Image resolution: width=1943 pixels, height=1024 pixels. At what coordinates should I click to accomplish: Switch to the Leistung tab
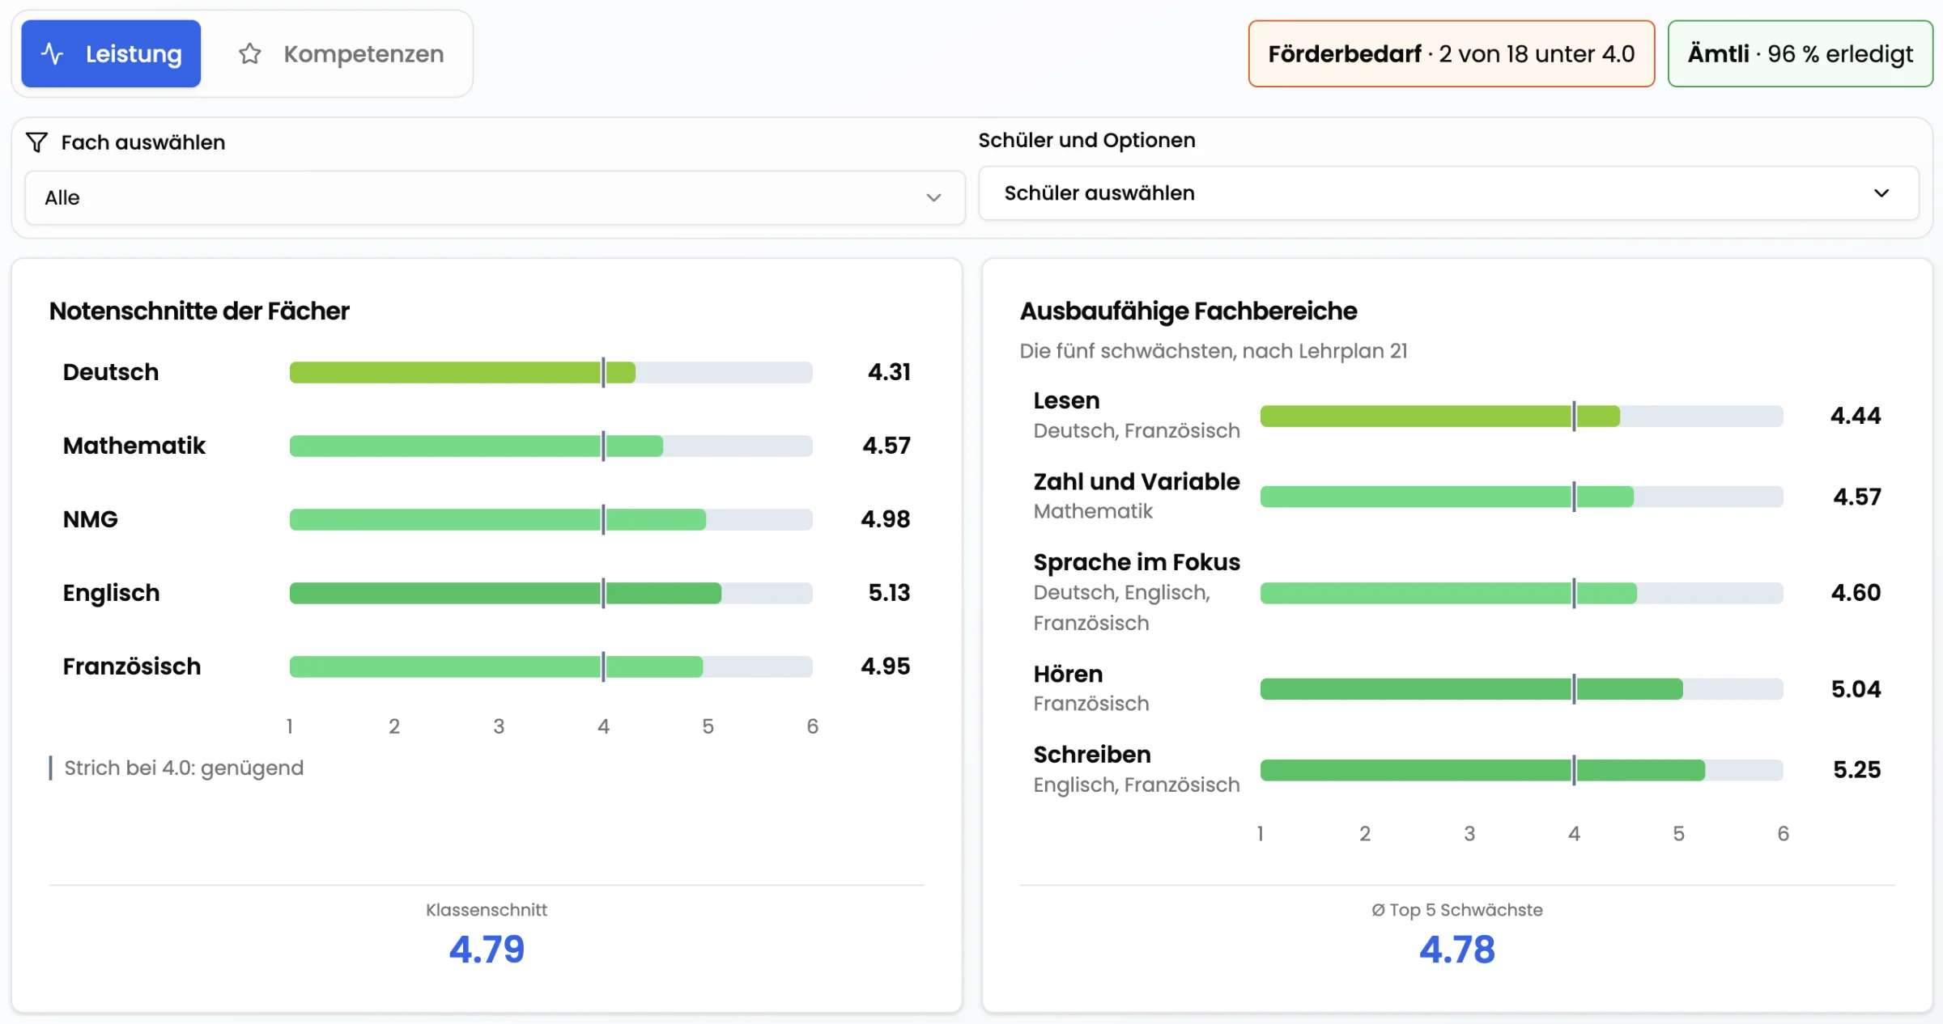pos(111,53)
